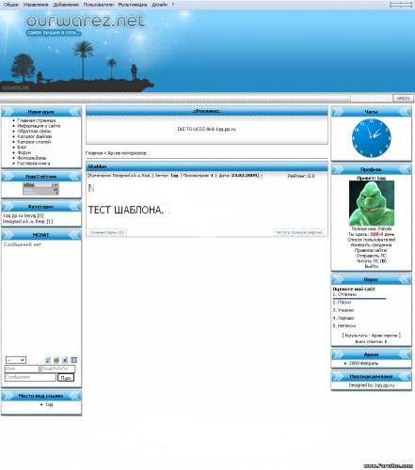Click the ourwarez.net logo

click(x=86, y=21)
